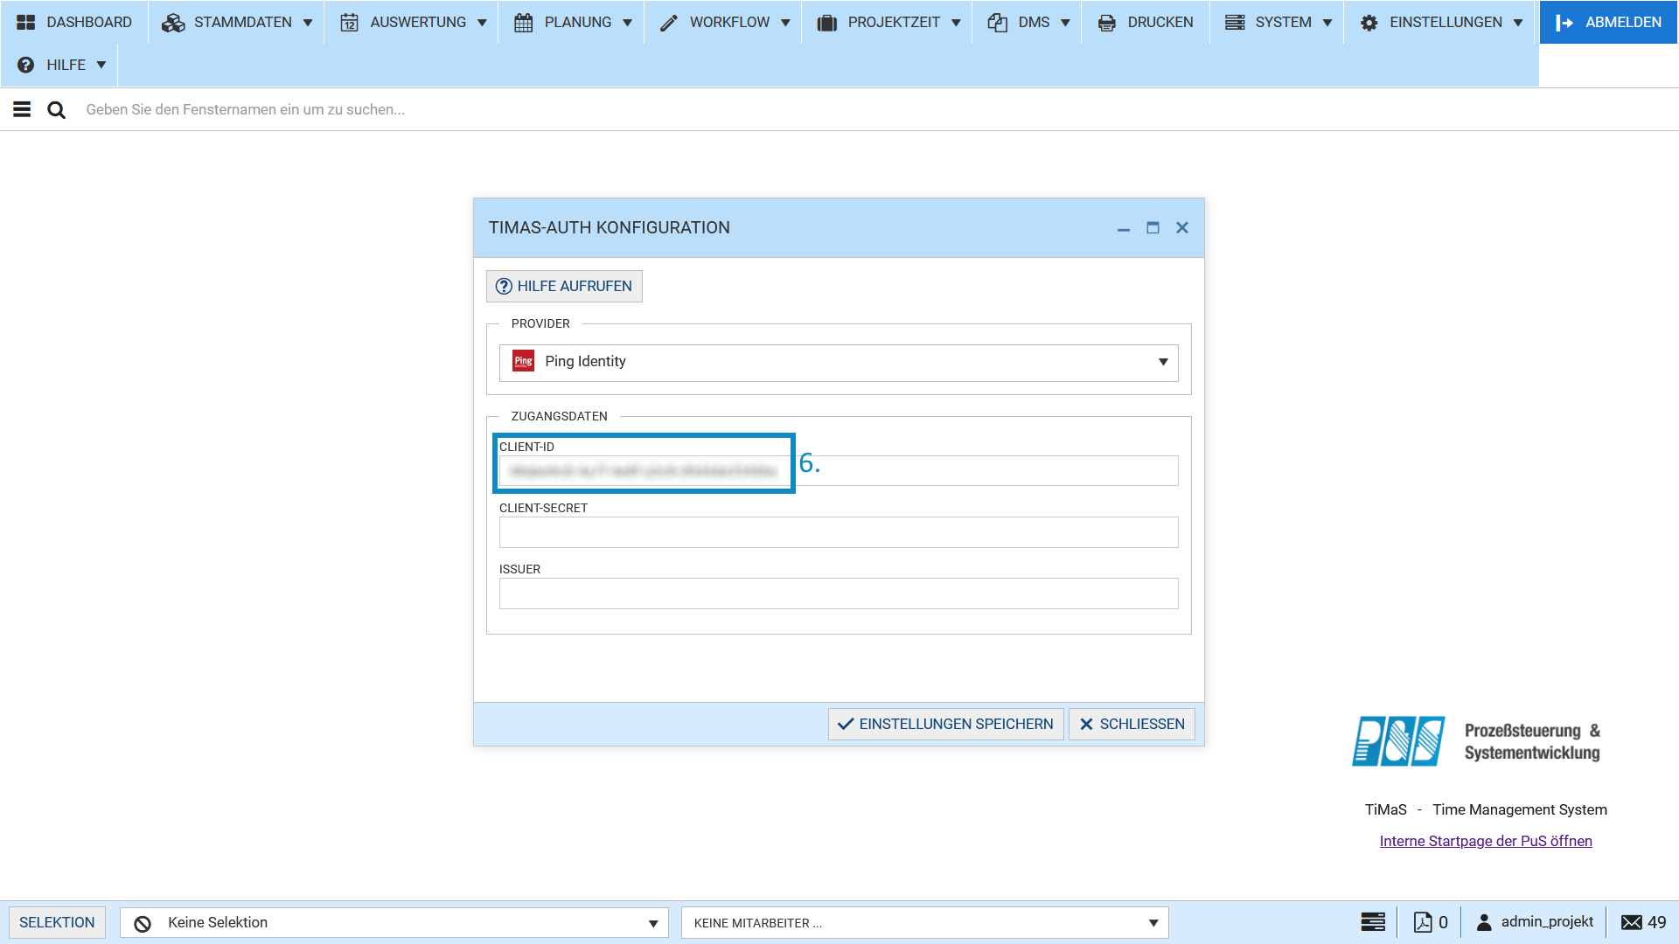Click into the Client-Secret field
This screenshot has height=944, width=1679.
(839, 532)
